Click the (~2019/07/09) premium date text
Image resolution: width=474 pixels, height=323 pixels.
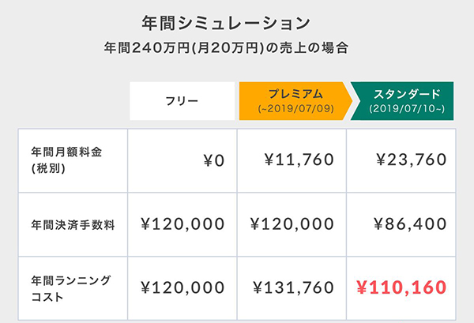(296, 109)
